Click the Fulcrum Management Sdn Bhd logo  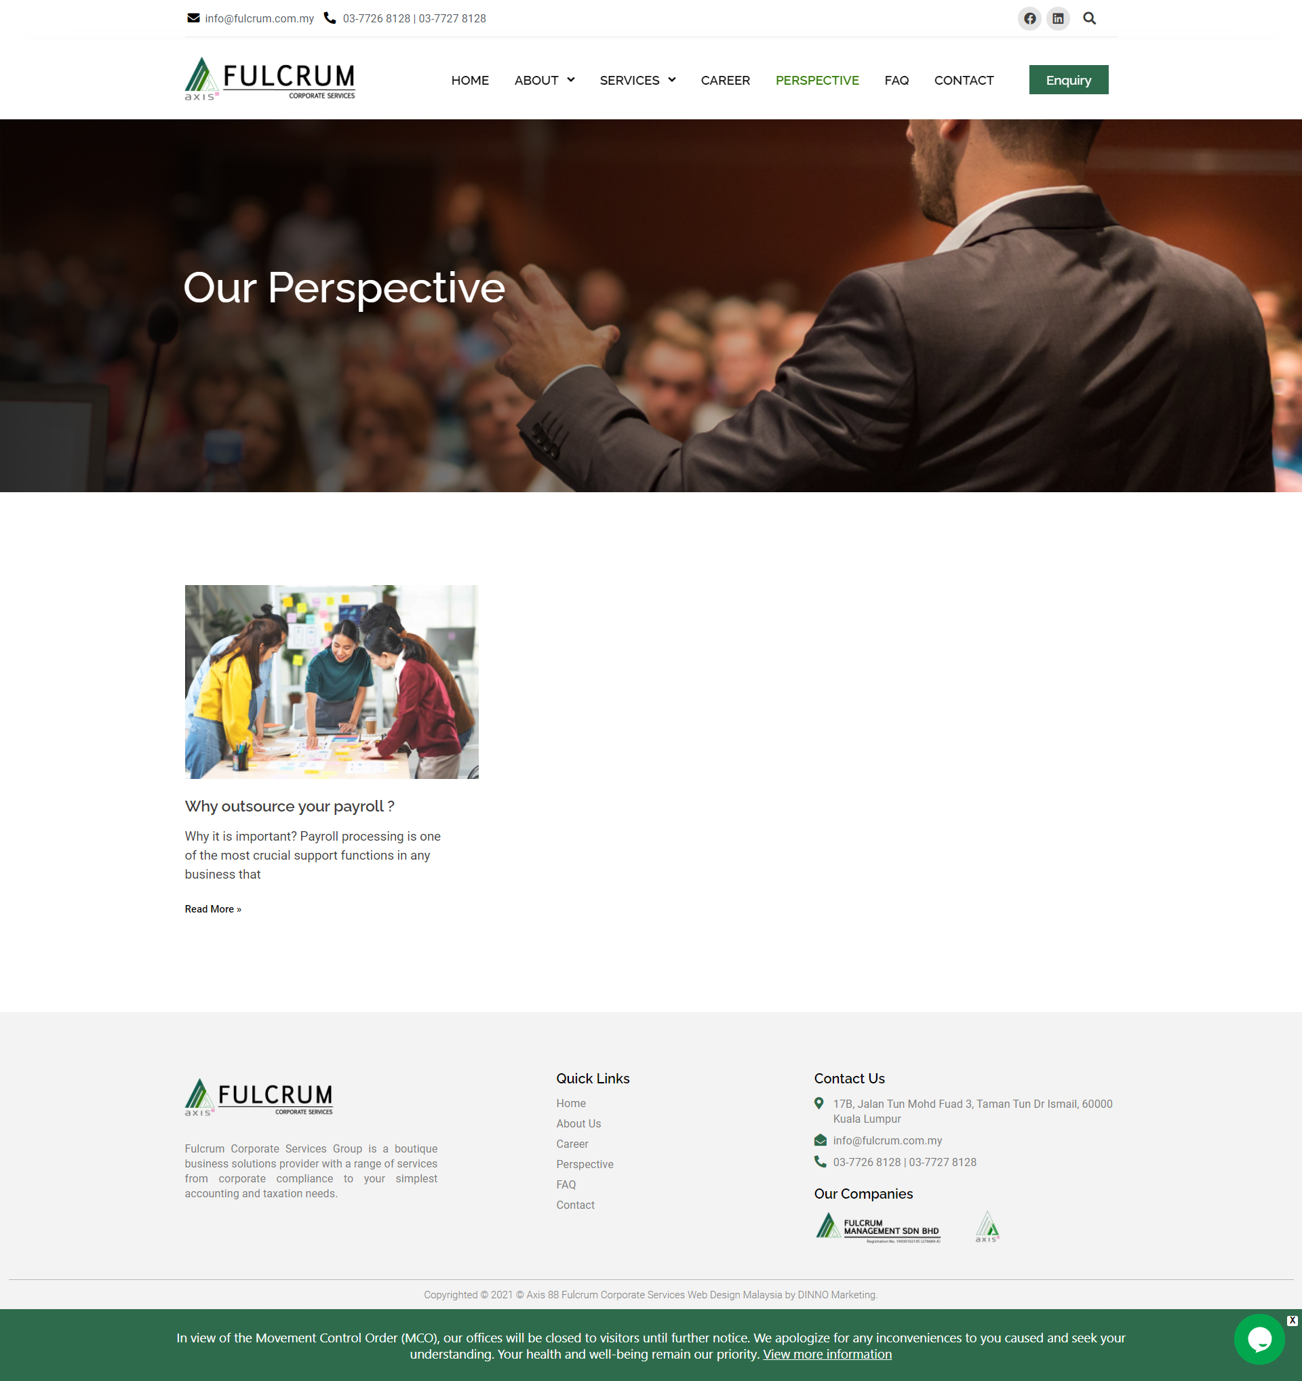click(877, 1228)
